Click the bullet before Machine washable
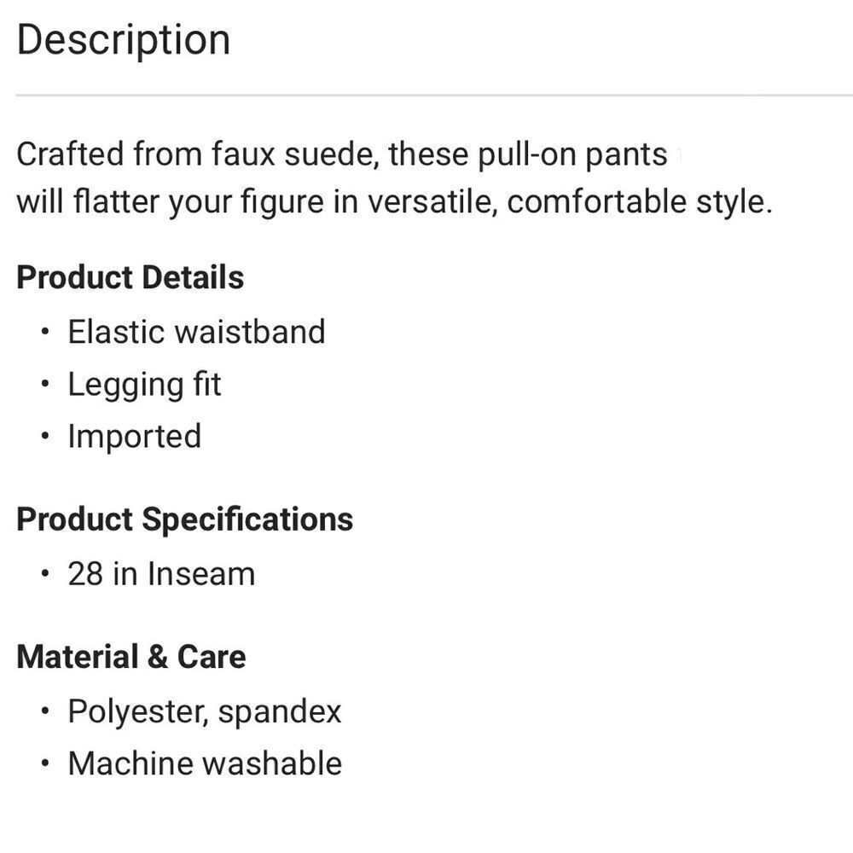Image resolution: width=853 pixels, height=853 pixels. tap(45, 763)
